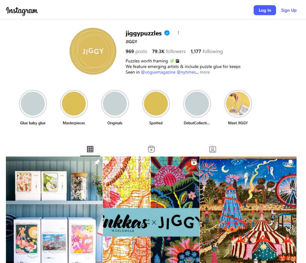Switch to the Tagged posts tab
This screenshot has height=263, width=306.
click(x=212, y=149)
